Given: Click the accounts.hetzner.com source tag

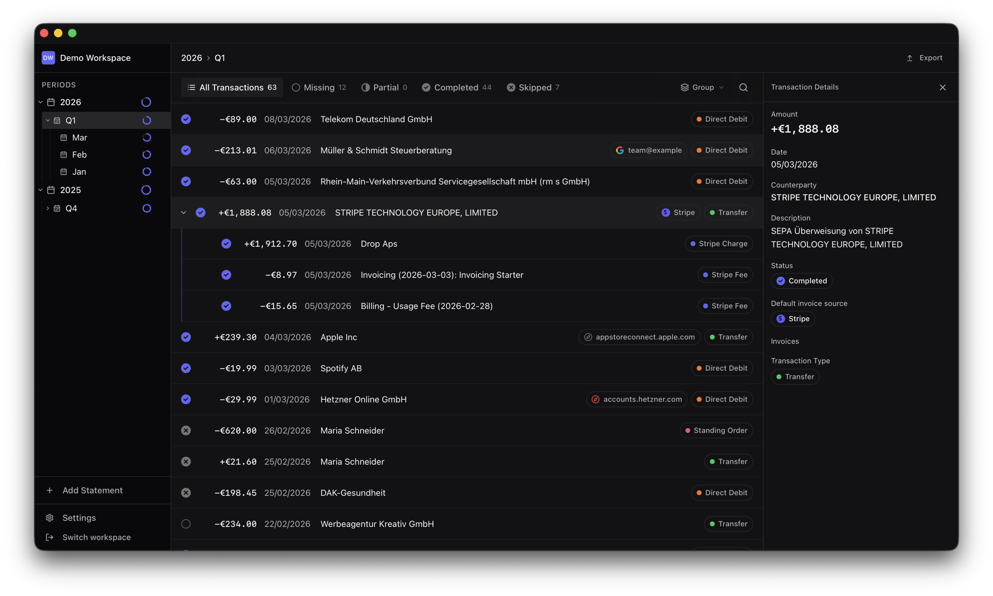Looking at the screenshot, I should 637,399.
